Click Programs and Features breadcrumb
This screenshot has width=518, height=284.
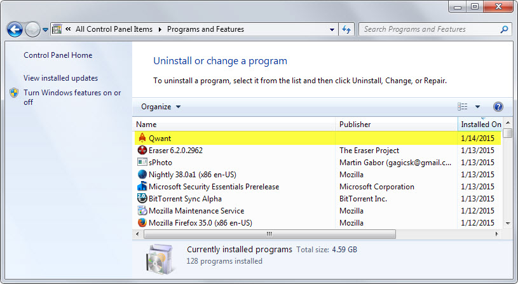(205, 29)
